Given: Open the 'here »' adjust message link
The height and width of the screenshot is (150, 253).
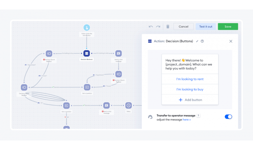Looking at the screenshot, I should [x=187, y=120].
